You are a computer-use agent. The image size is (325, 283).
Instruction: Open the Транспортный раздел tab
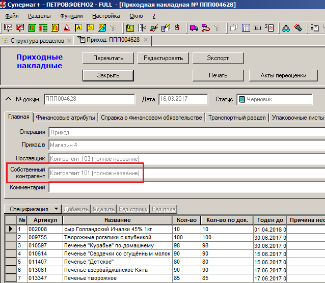click(x=237, y=118)
